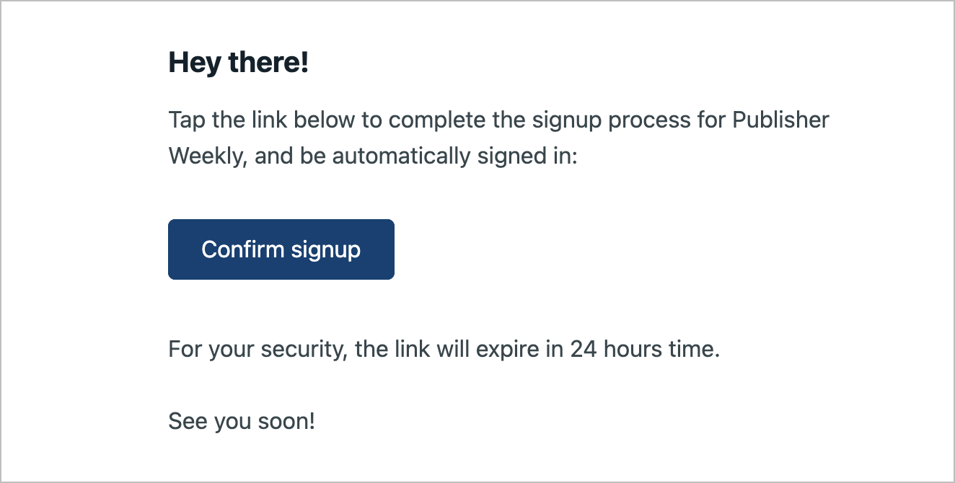Select the 'Hey there!' heading
Screen dimensions: 955x483
click(239, 63)
